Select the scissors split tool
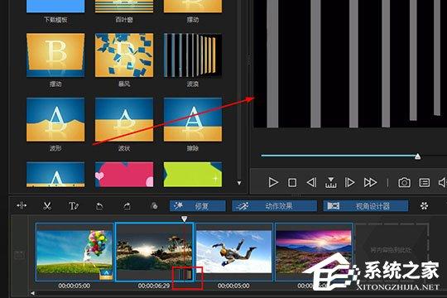The height and width of the screenshot is (298, 447). [x=47, y=206]
